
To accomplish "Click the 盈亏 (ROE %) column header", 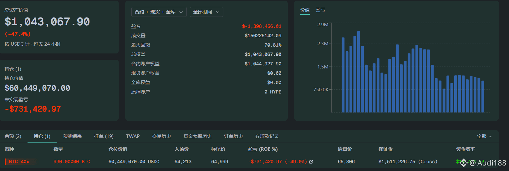I will [x=263, y=149].
